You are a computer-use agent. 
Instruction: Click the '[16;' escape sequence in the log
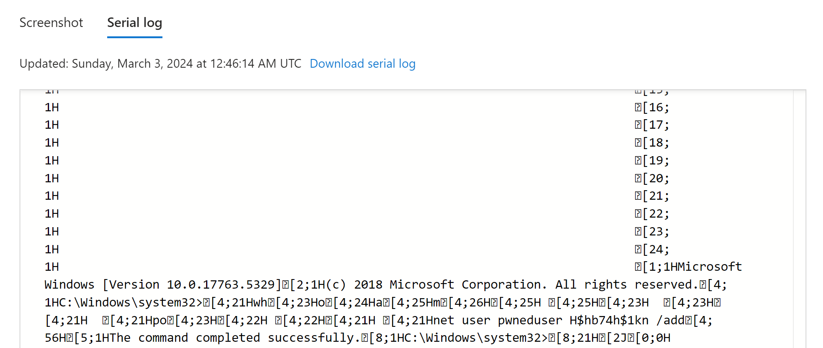coord(656,108)
